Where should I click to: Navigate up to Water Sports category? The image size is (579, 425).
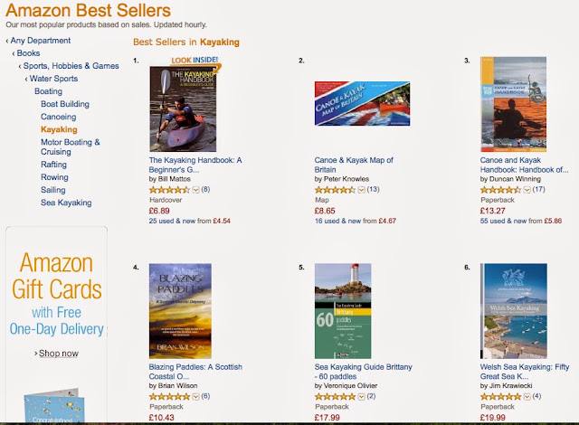[x=53, y=79]
